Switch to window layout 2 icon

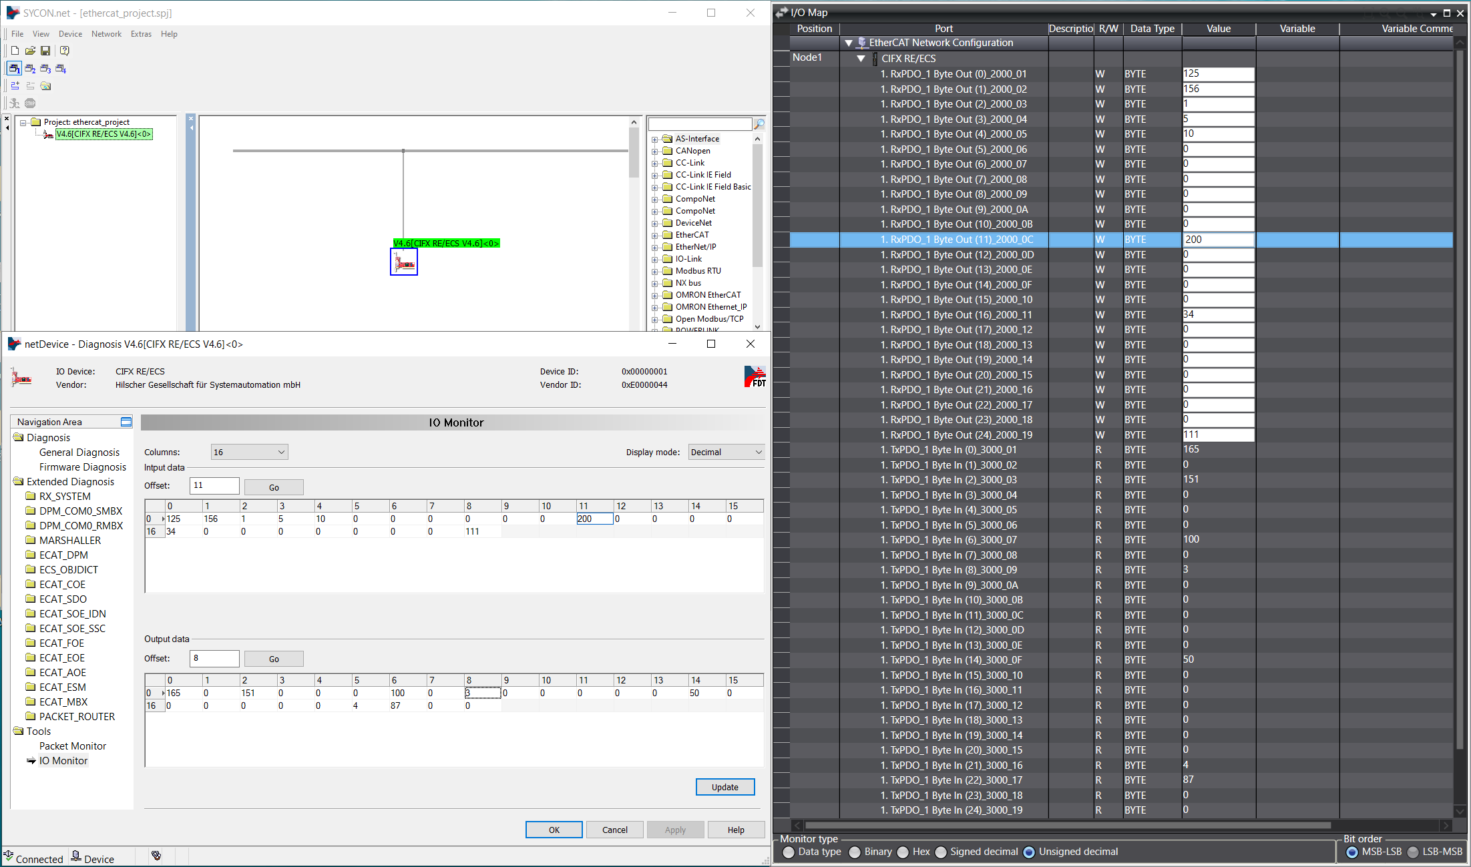click(30, 68)
